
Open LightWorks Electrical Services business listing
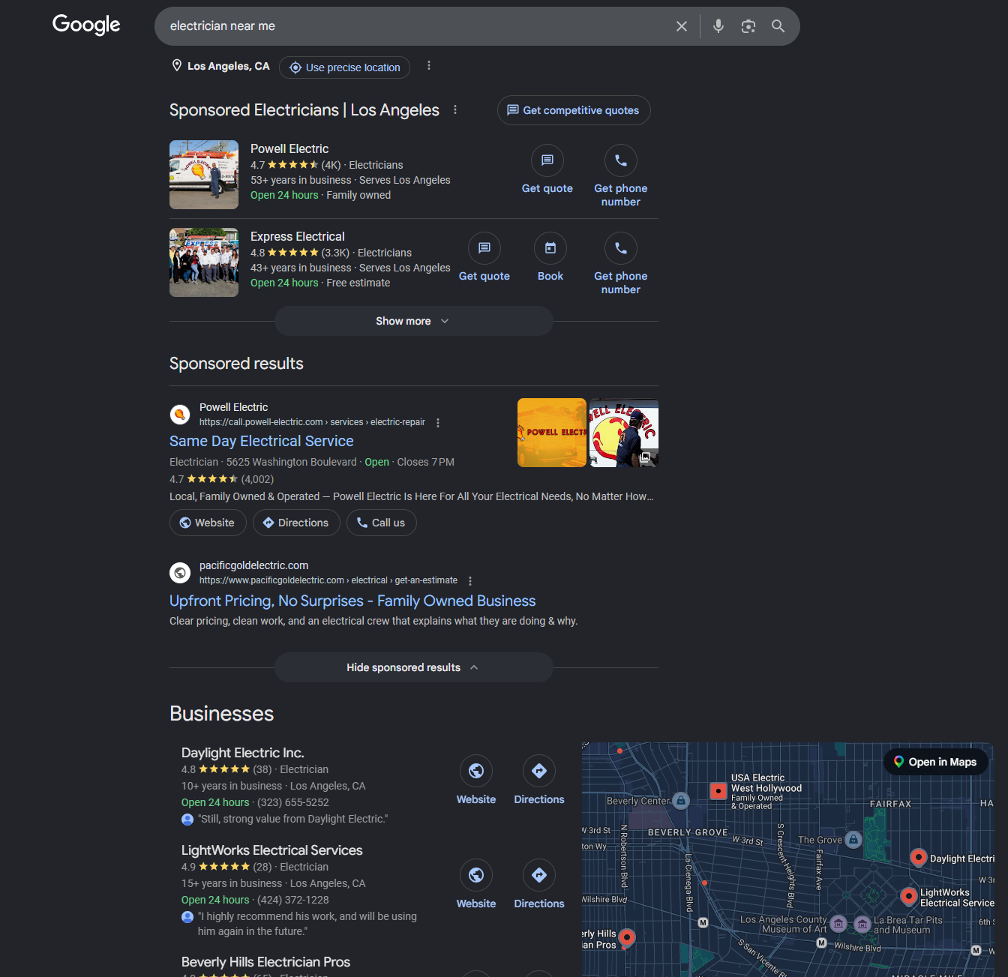[x=272, y=850]
